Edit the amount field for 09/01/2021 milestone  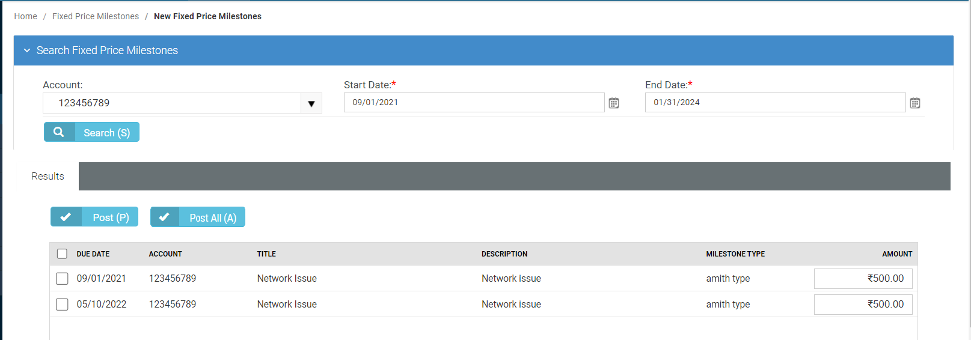[863, 279]
